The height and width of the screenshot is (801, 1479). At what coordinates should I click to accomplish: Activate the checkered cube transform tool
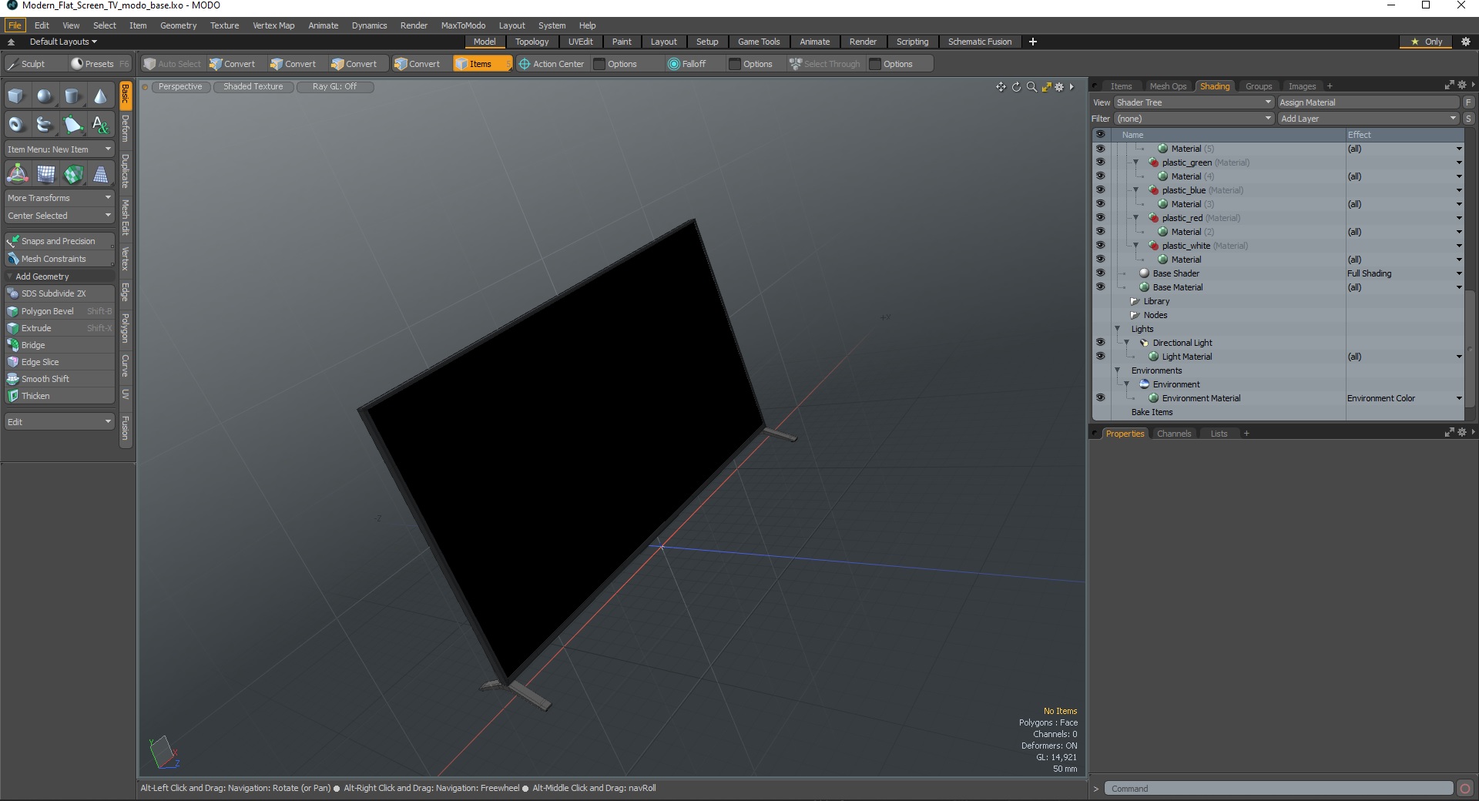pyautogui.click(x=73, y=174)
